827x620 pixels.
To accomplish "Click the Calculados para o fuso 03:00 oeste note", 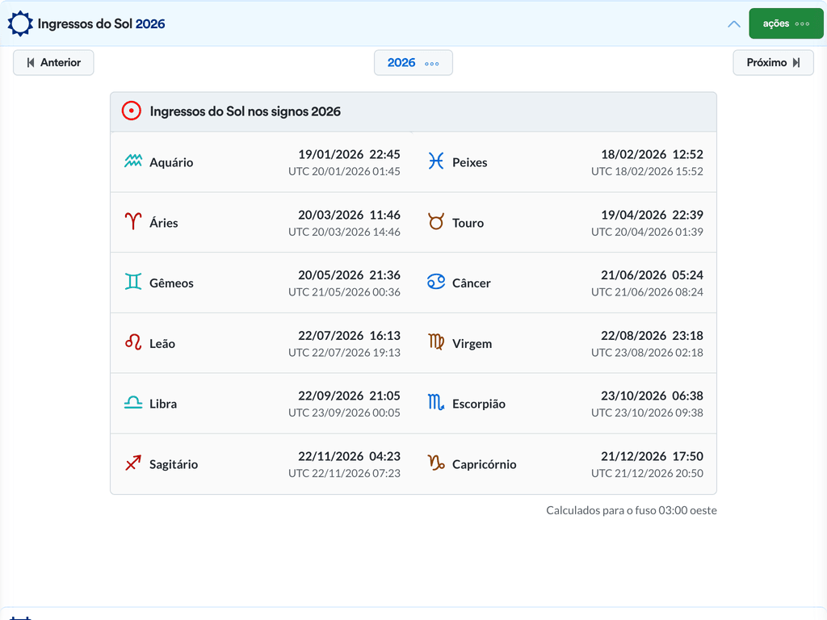I will pyautogui.click(x=632, y=510).
